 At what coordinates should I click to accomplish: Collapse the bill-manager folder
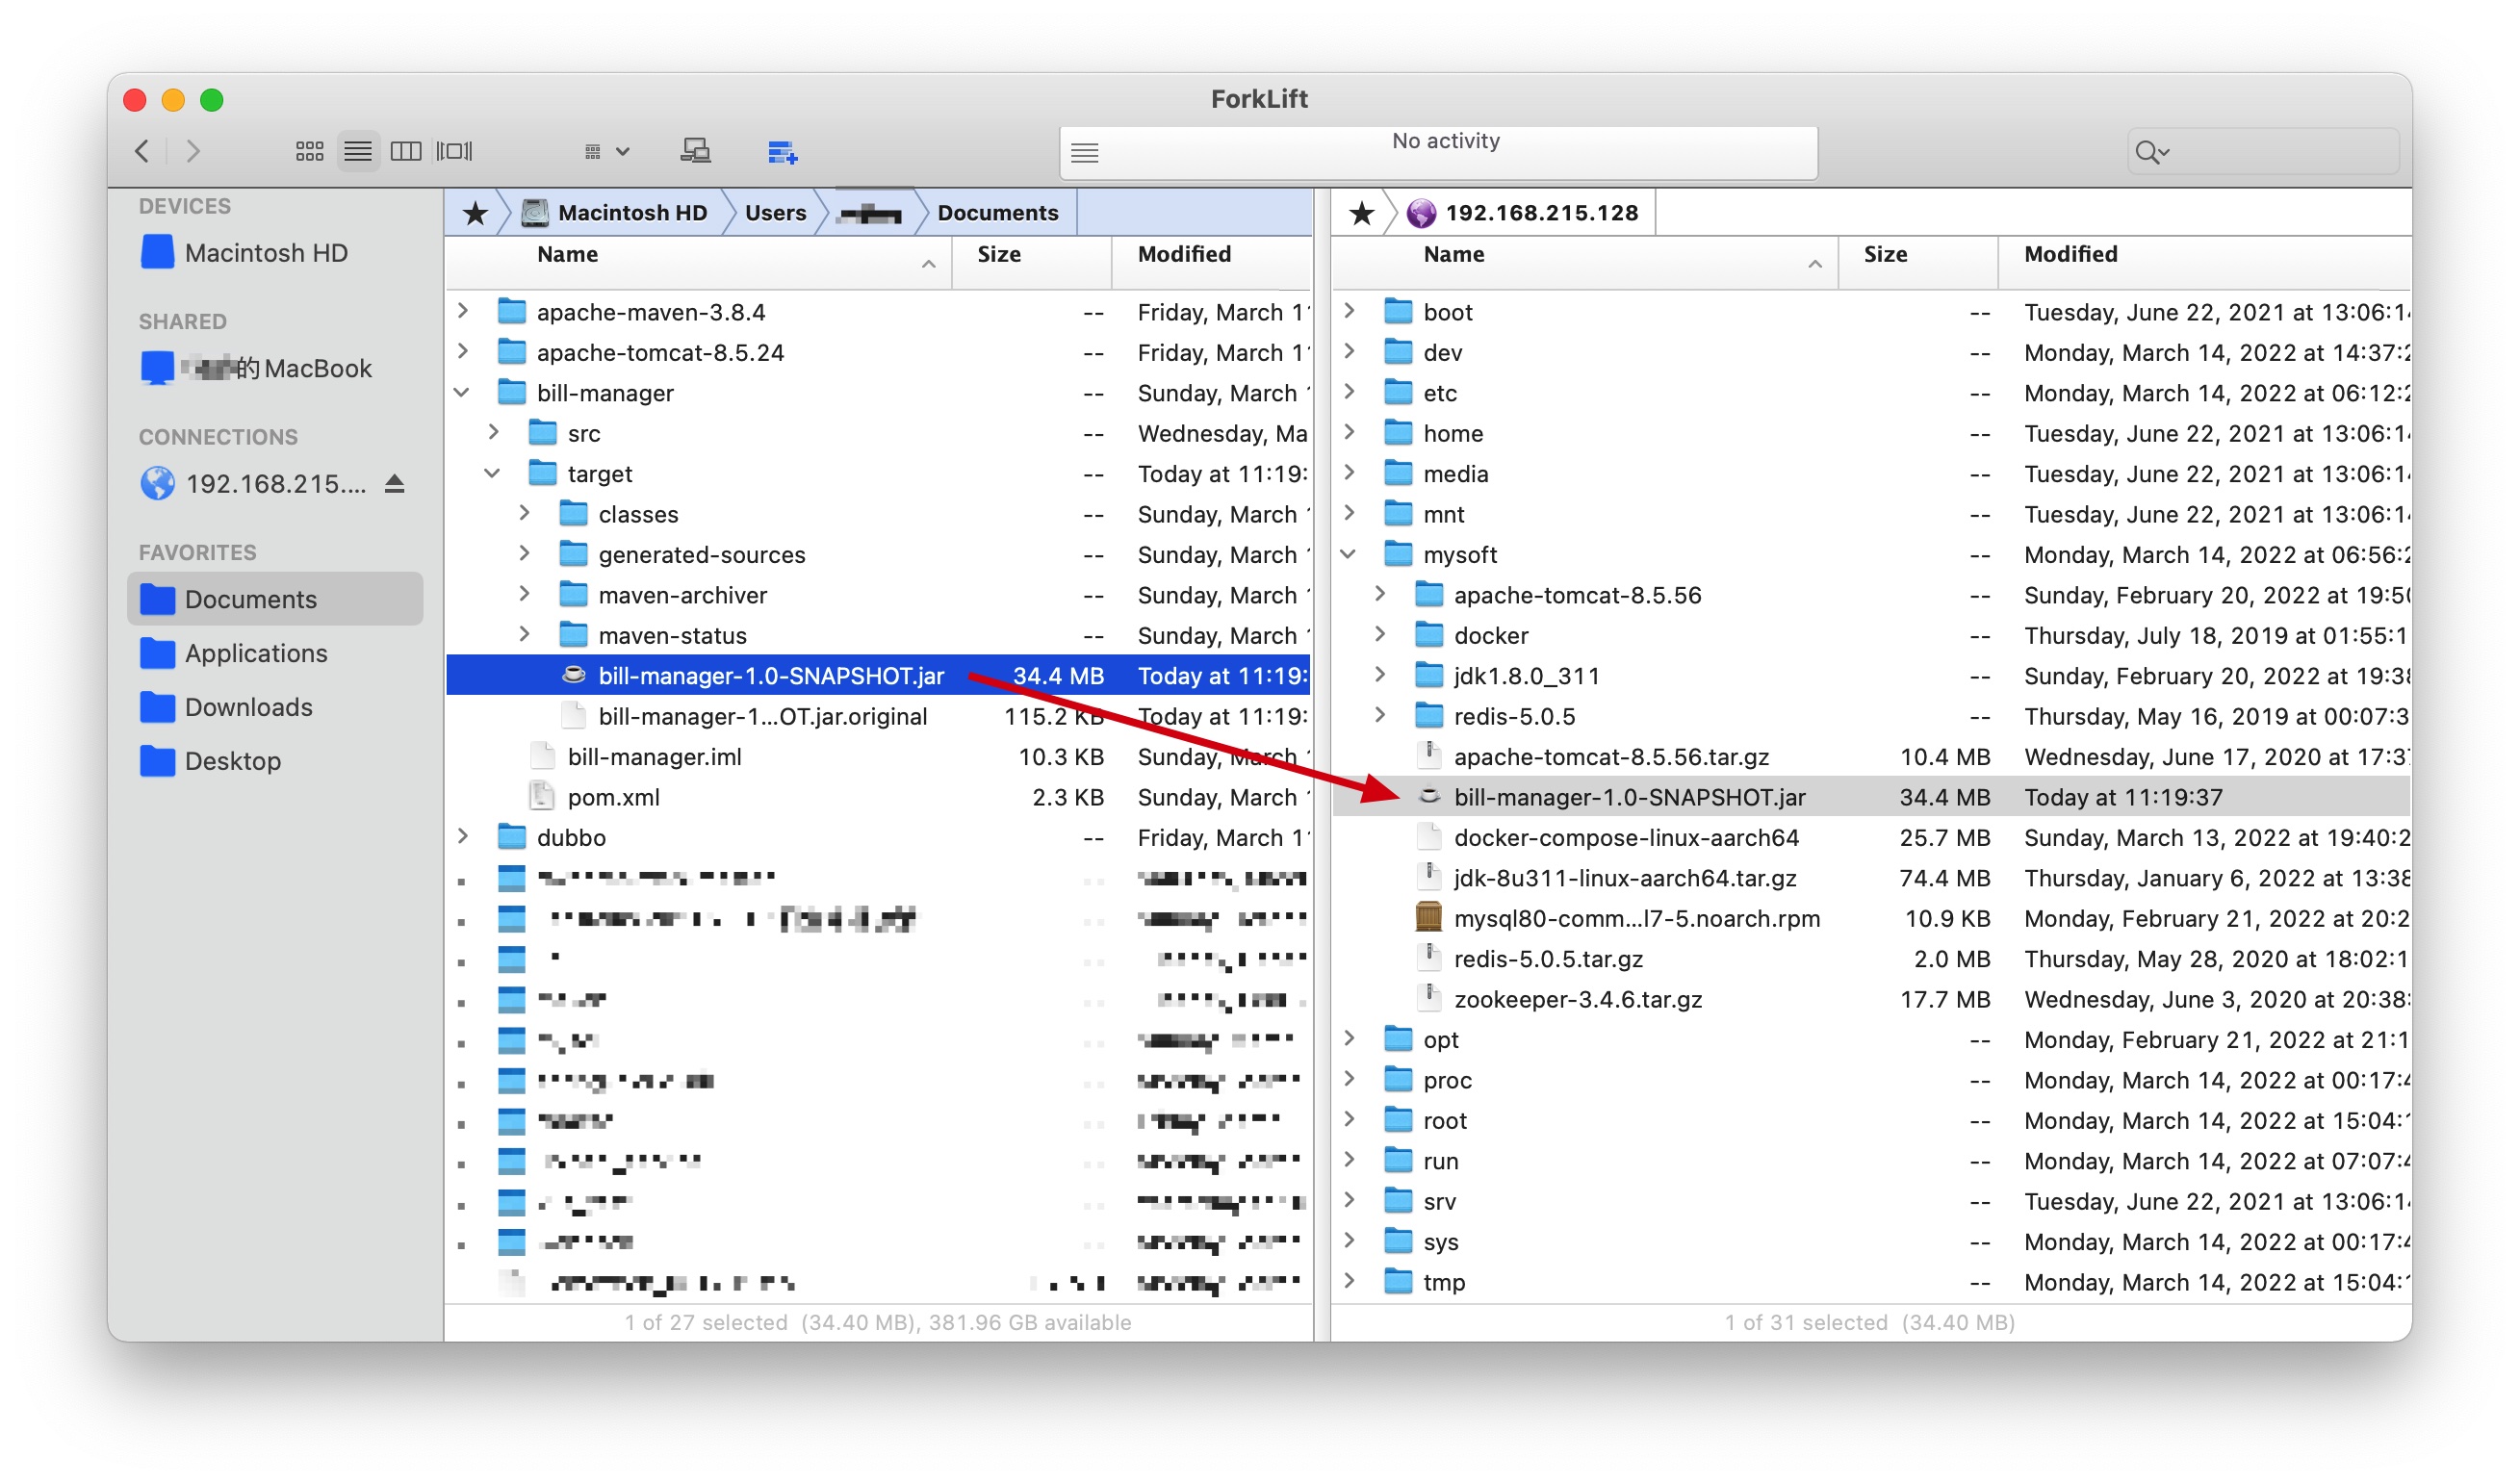tap(463, 392)
